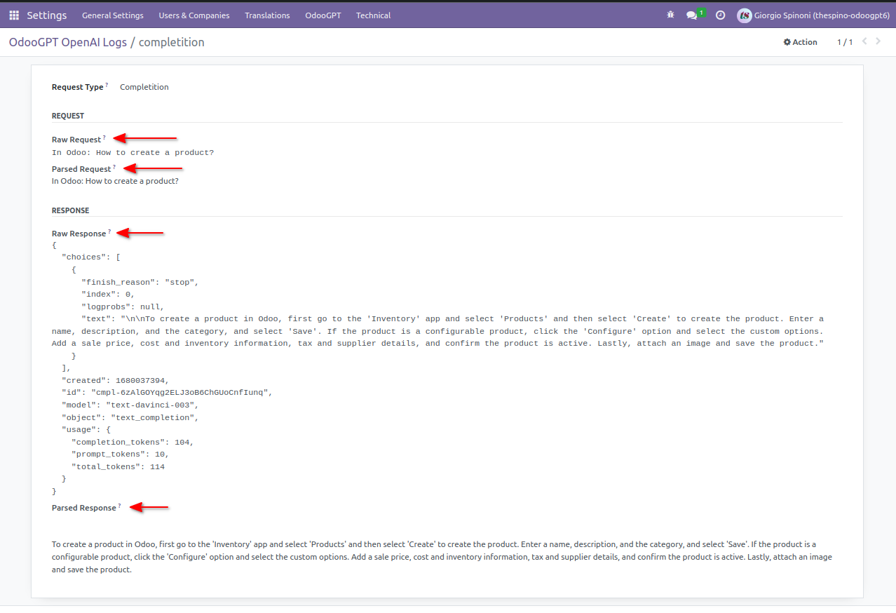Open the Giorgio Spinoni user menu
The image size is (896, 613).
(813, 15)
